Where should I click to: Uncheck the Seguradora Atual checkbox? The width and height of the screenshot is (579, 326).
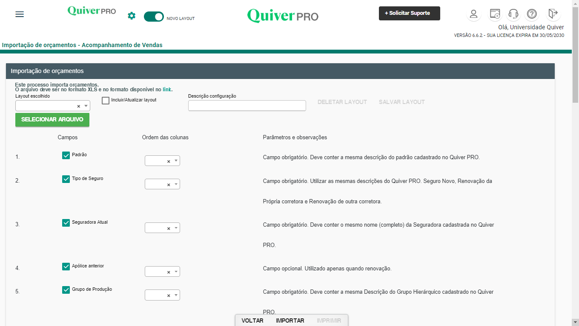point(66,223)
